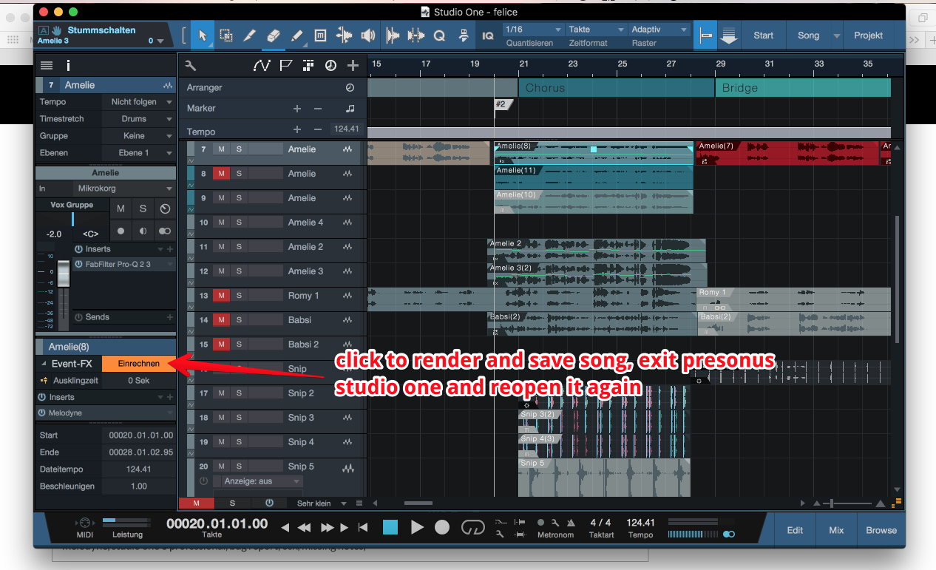The image size is (936, 570).
Task: Select the Eraser tool
Action: 274,35
